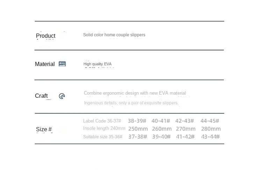Select label code 40-41#
The height and width of the screenshot is (170, 262).
click(161, 121)
